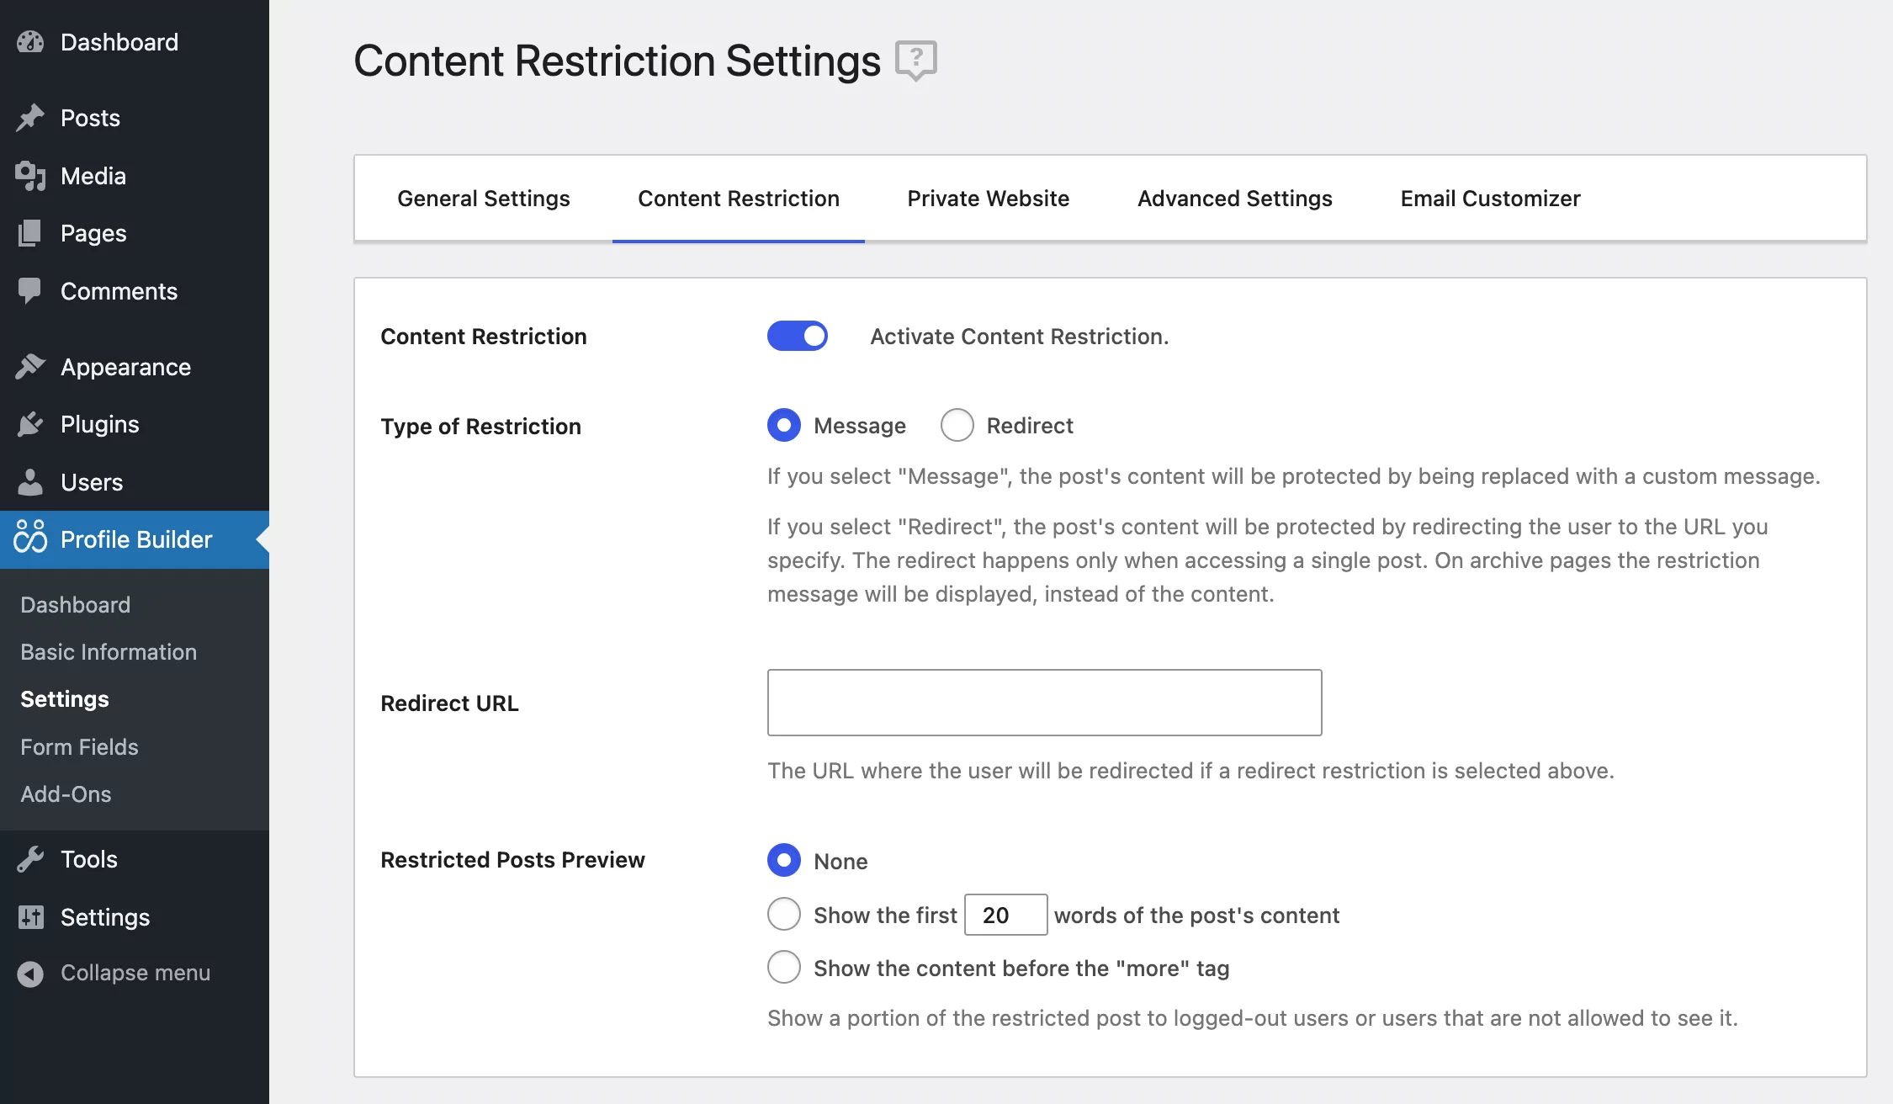Click the "Restricted Posts Preview" label
The image size is (1893, 1104).
coord(512,860)
